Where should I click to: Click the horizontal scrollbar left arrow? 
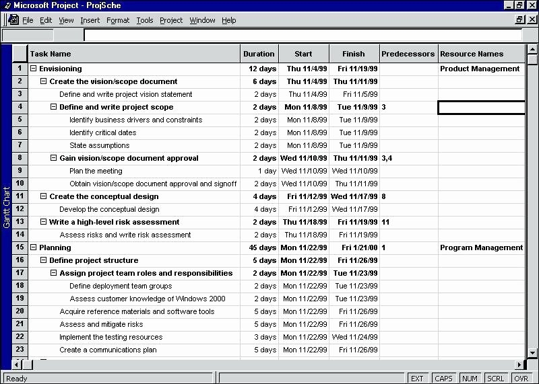[x=17, y=364]
